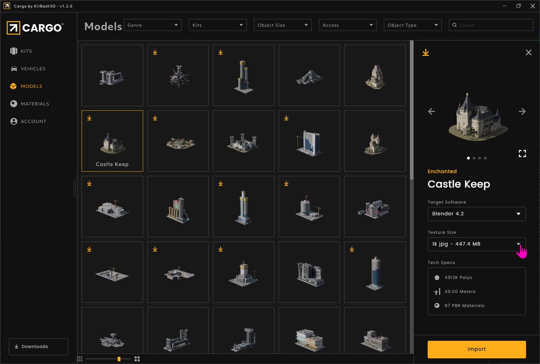The height and width of the screenshot is (364, 540).
Task: Open the Downloads button
Action: [38, 346]
